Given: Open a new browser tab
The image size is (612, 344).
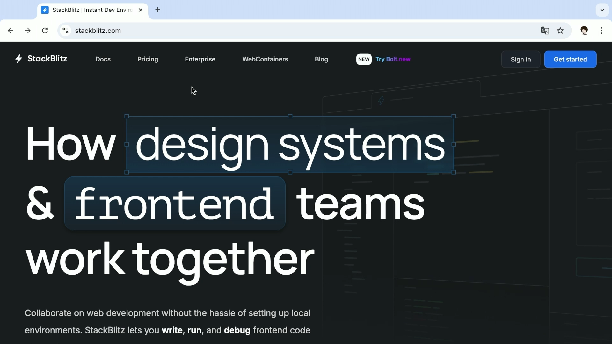Looking at the screenshot, I should pyautogui.click(x=158, y=10).
